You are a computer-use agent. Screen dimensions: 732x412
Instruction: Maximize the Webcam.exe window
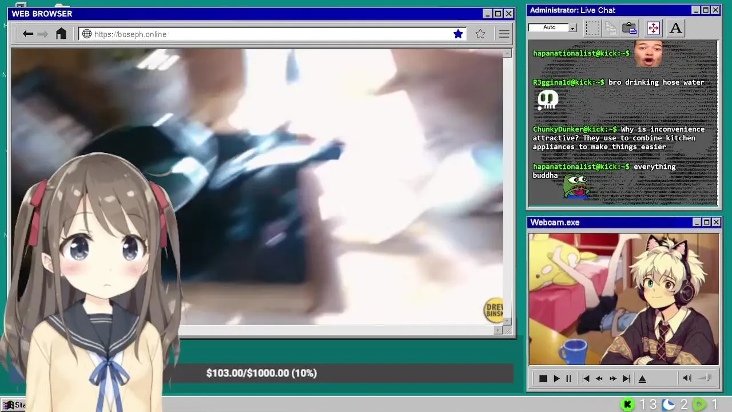pyautogui.click(x=706, y=222)
